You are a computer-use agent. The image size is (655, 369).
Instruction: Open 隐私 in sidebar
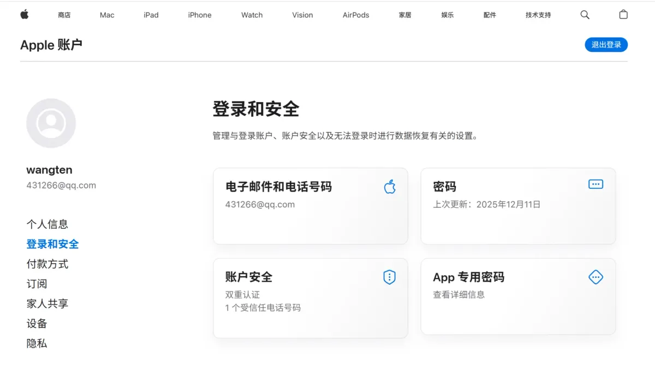coord(37,343)
